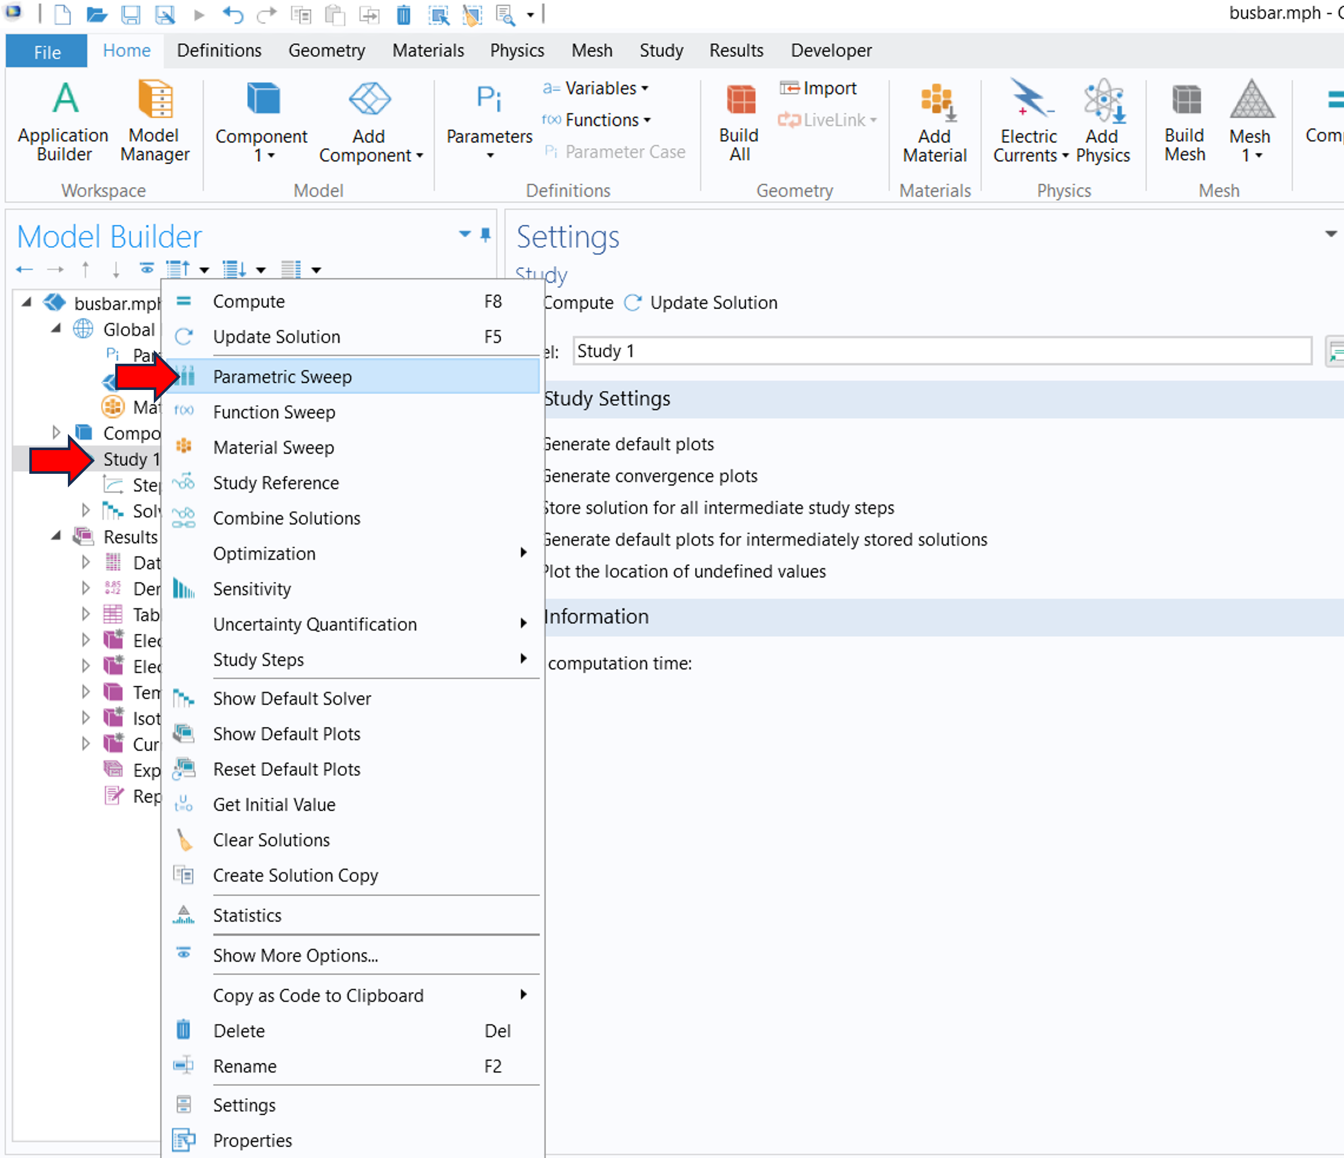Click the Study 1 label field
The image size is (1344, 1158).
pos(941,351)
